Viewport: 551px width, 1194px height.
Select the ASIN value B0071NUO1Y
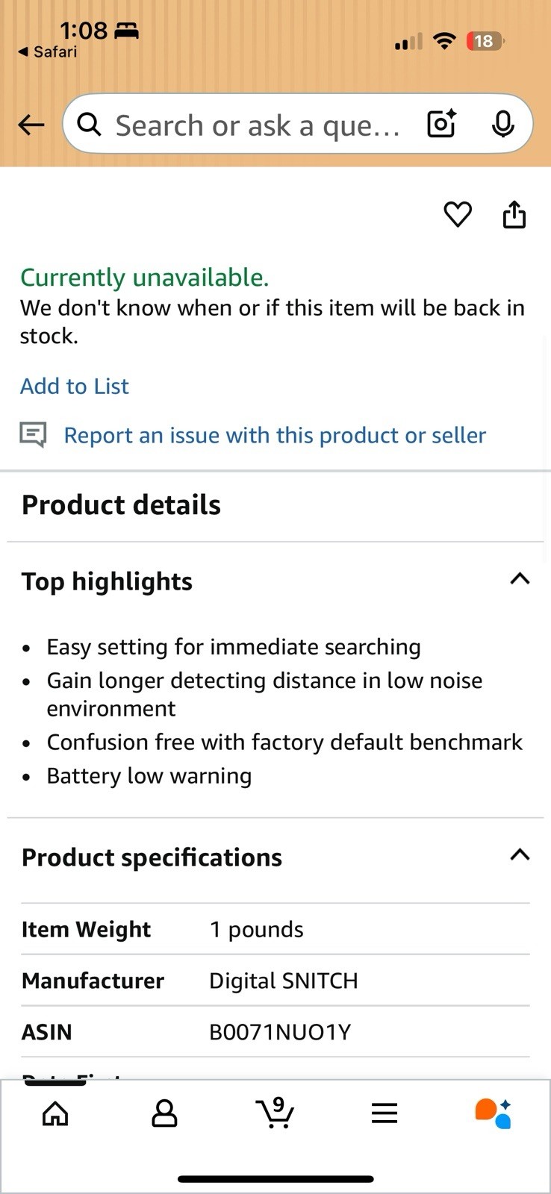coord(280,1032)
